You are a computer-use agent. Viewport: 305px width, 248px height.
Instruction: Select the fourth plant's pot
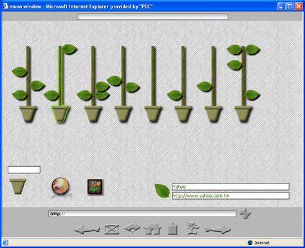[123, 114]
